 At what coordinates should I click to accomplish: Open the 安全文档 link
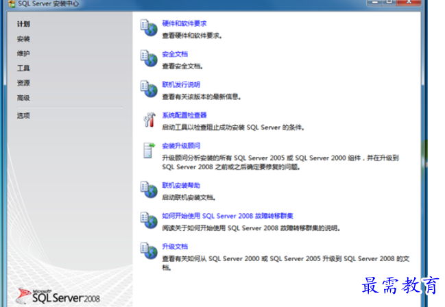pyautogui.click(x=175, y=54)
